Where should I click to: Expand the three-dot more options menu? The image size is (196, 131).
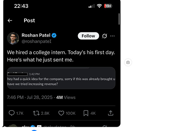(x=112, y=36)
